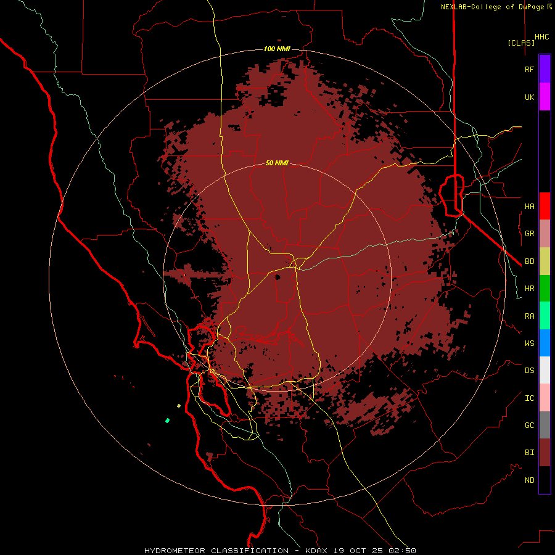Click the WS blue legend swatch
This screenshot has width=555, height=555.
pyautogui.click(x=545, y=343)
